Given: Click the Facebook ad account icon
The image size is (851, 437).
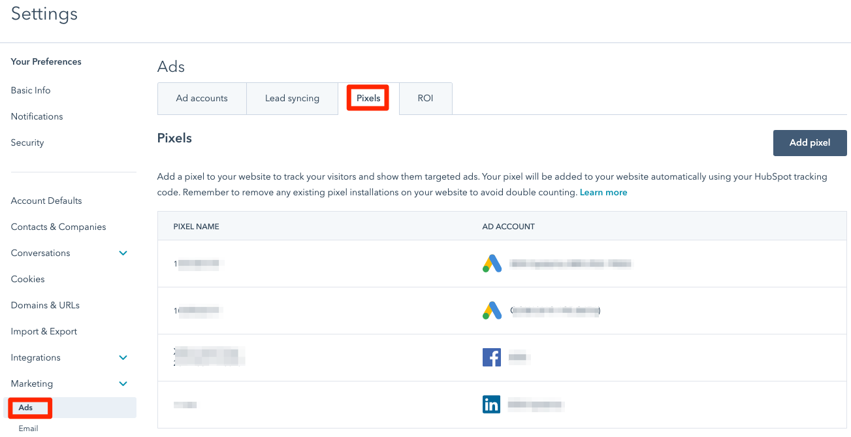Looking at the screenshot, I should [x=491, y=357].
